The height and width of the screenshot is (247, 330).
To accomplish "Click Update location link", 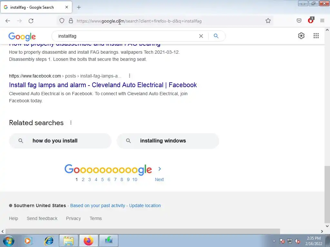I will click(x=145, y=206).
